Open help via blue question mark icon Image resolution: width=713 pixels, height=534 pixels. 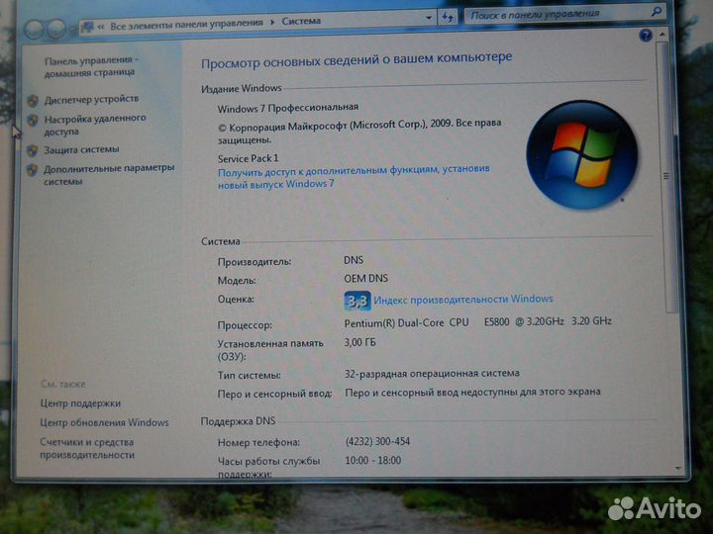click(646, 35)
